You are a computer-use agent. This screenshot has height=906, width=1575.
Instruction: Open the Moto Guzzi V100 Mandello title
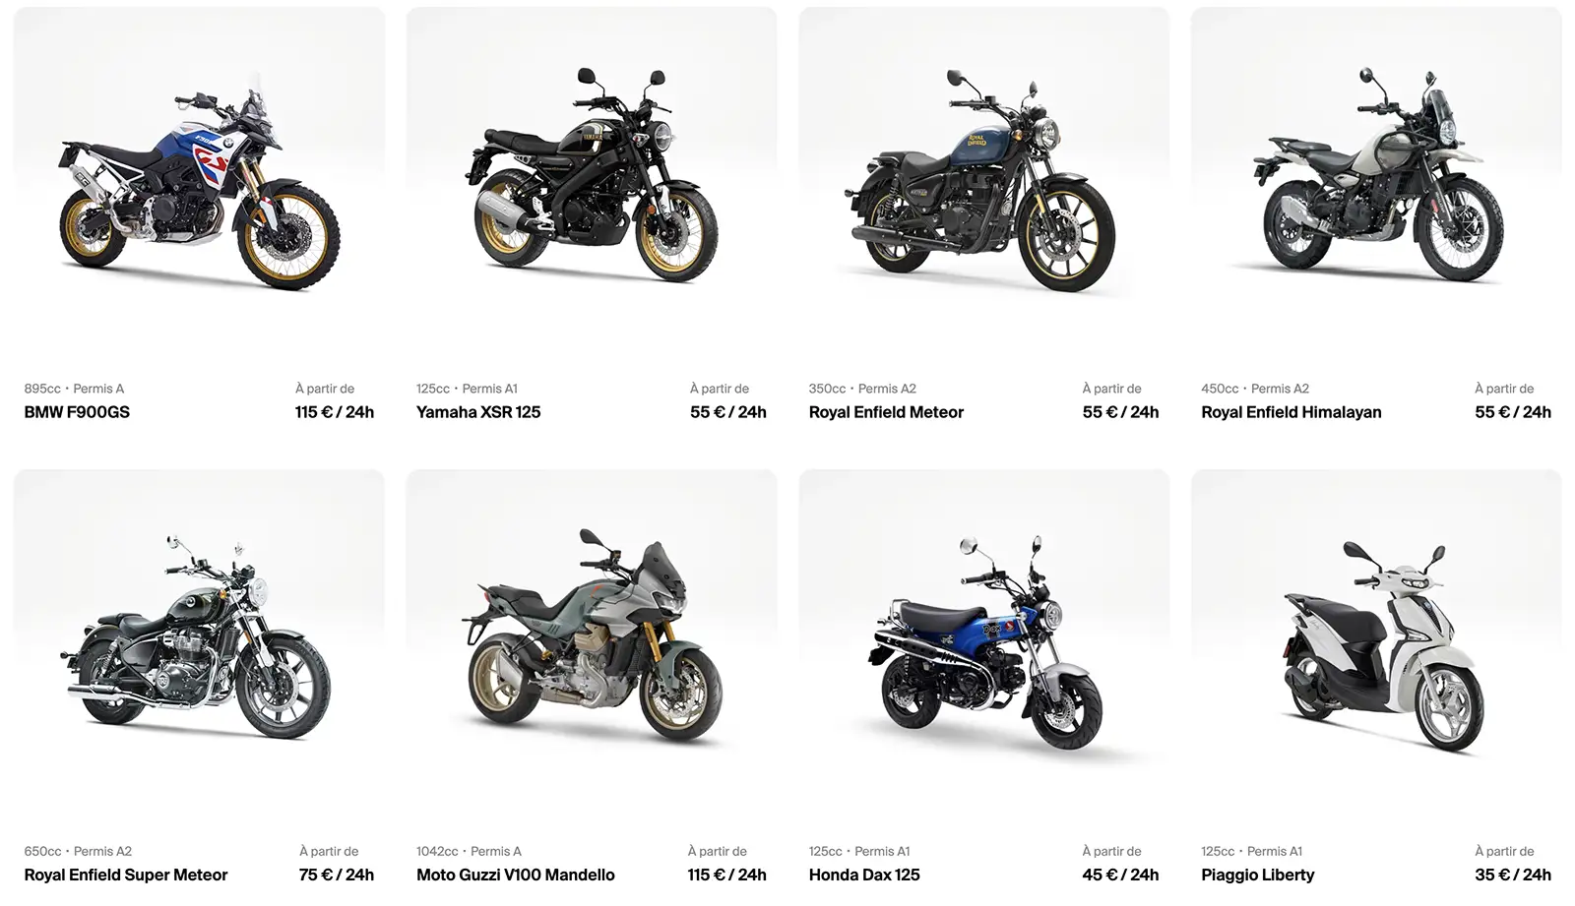point(516,875)
